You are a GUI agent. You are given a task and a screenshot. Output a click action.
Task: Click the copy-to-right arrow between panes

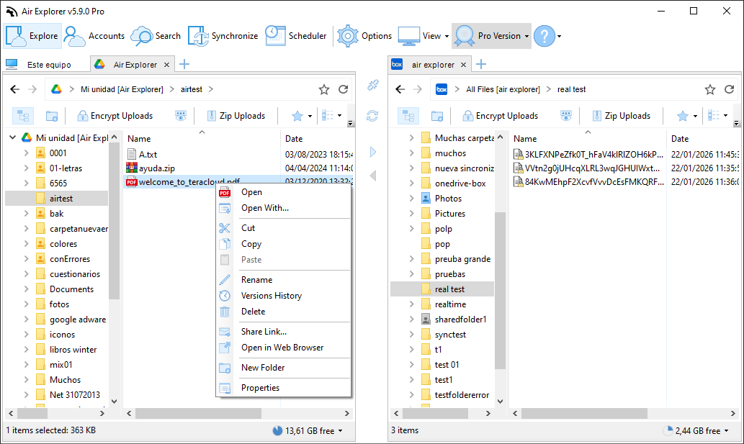click(x=372, y=152)
